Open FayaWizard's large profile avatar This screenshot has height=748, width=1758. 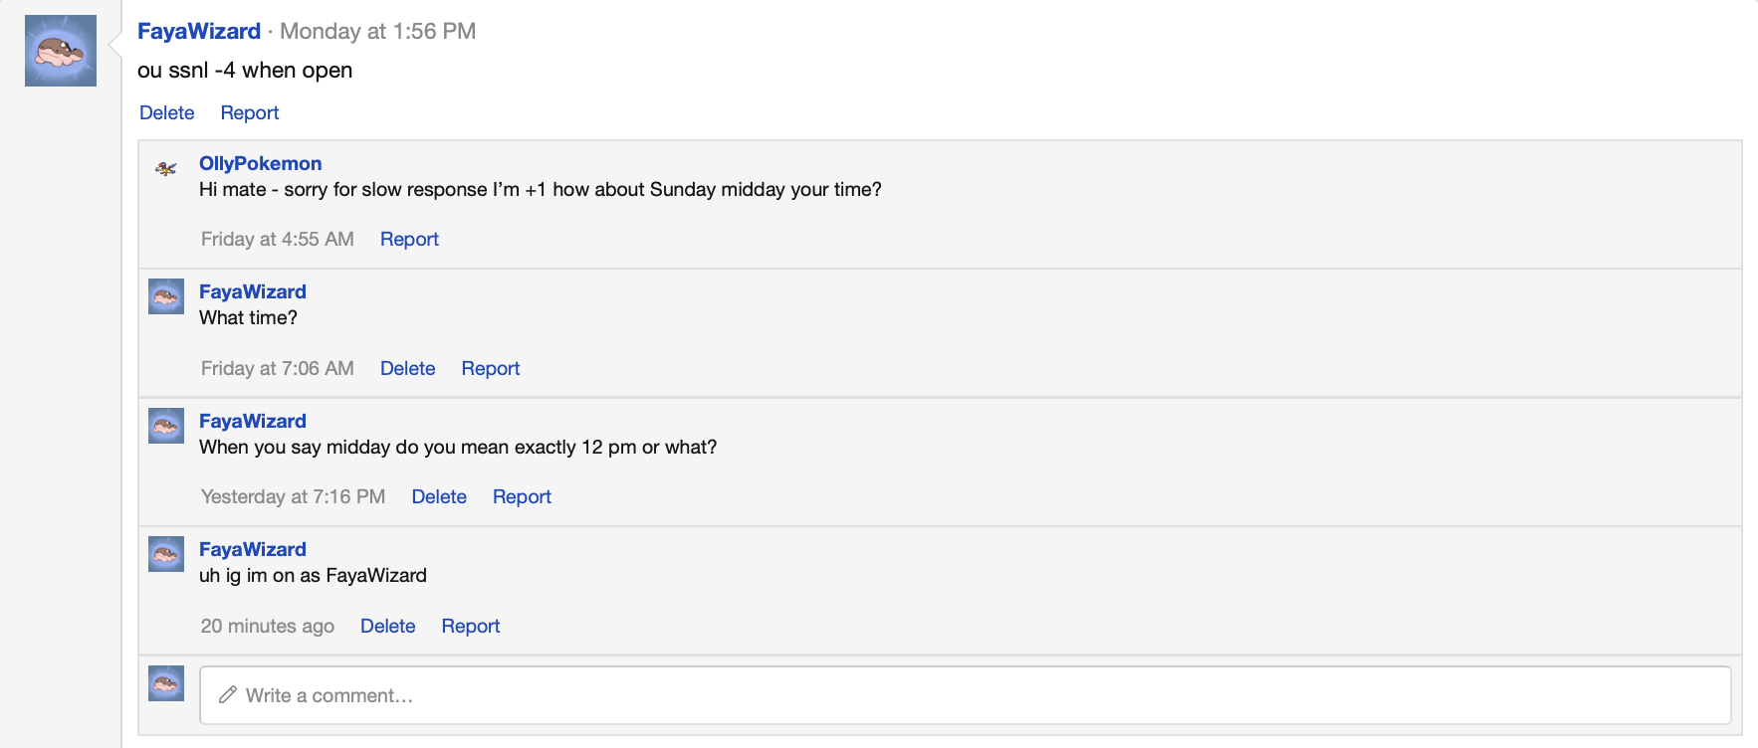click(x=61, y=51)
